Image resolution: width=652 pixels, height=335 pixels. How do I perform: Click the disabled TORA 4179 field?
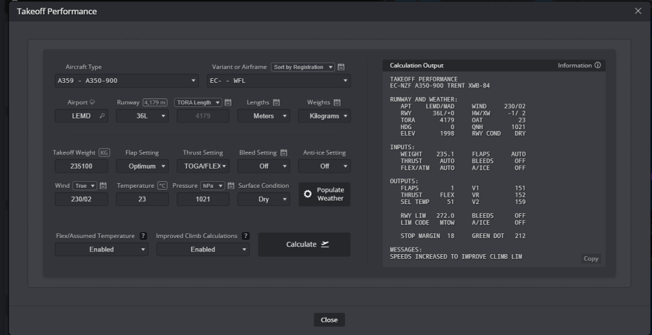tap(203, 116)
